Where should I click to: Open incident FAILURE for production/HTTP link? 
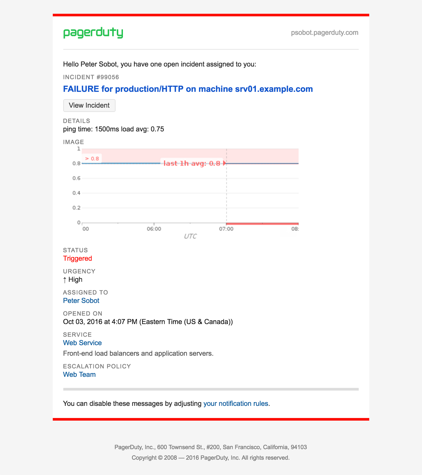pos(188,89)
